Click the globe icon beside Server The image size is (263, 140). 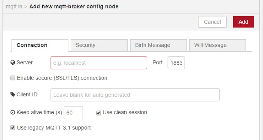[13, 63]
